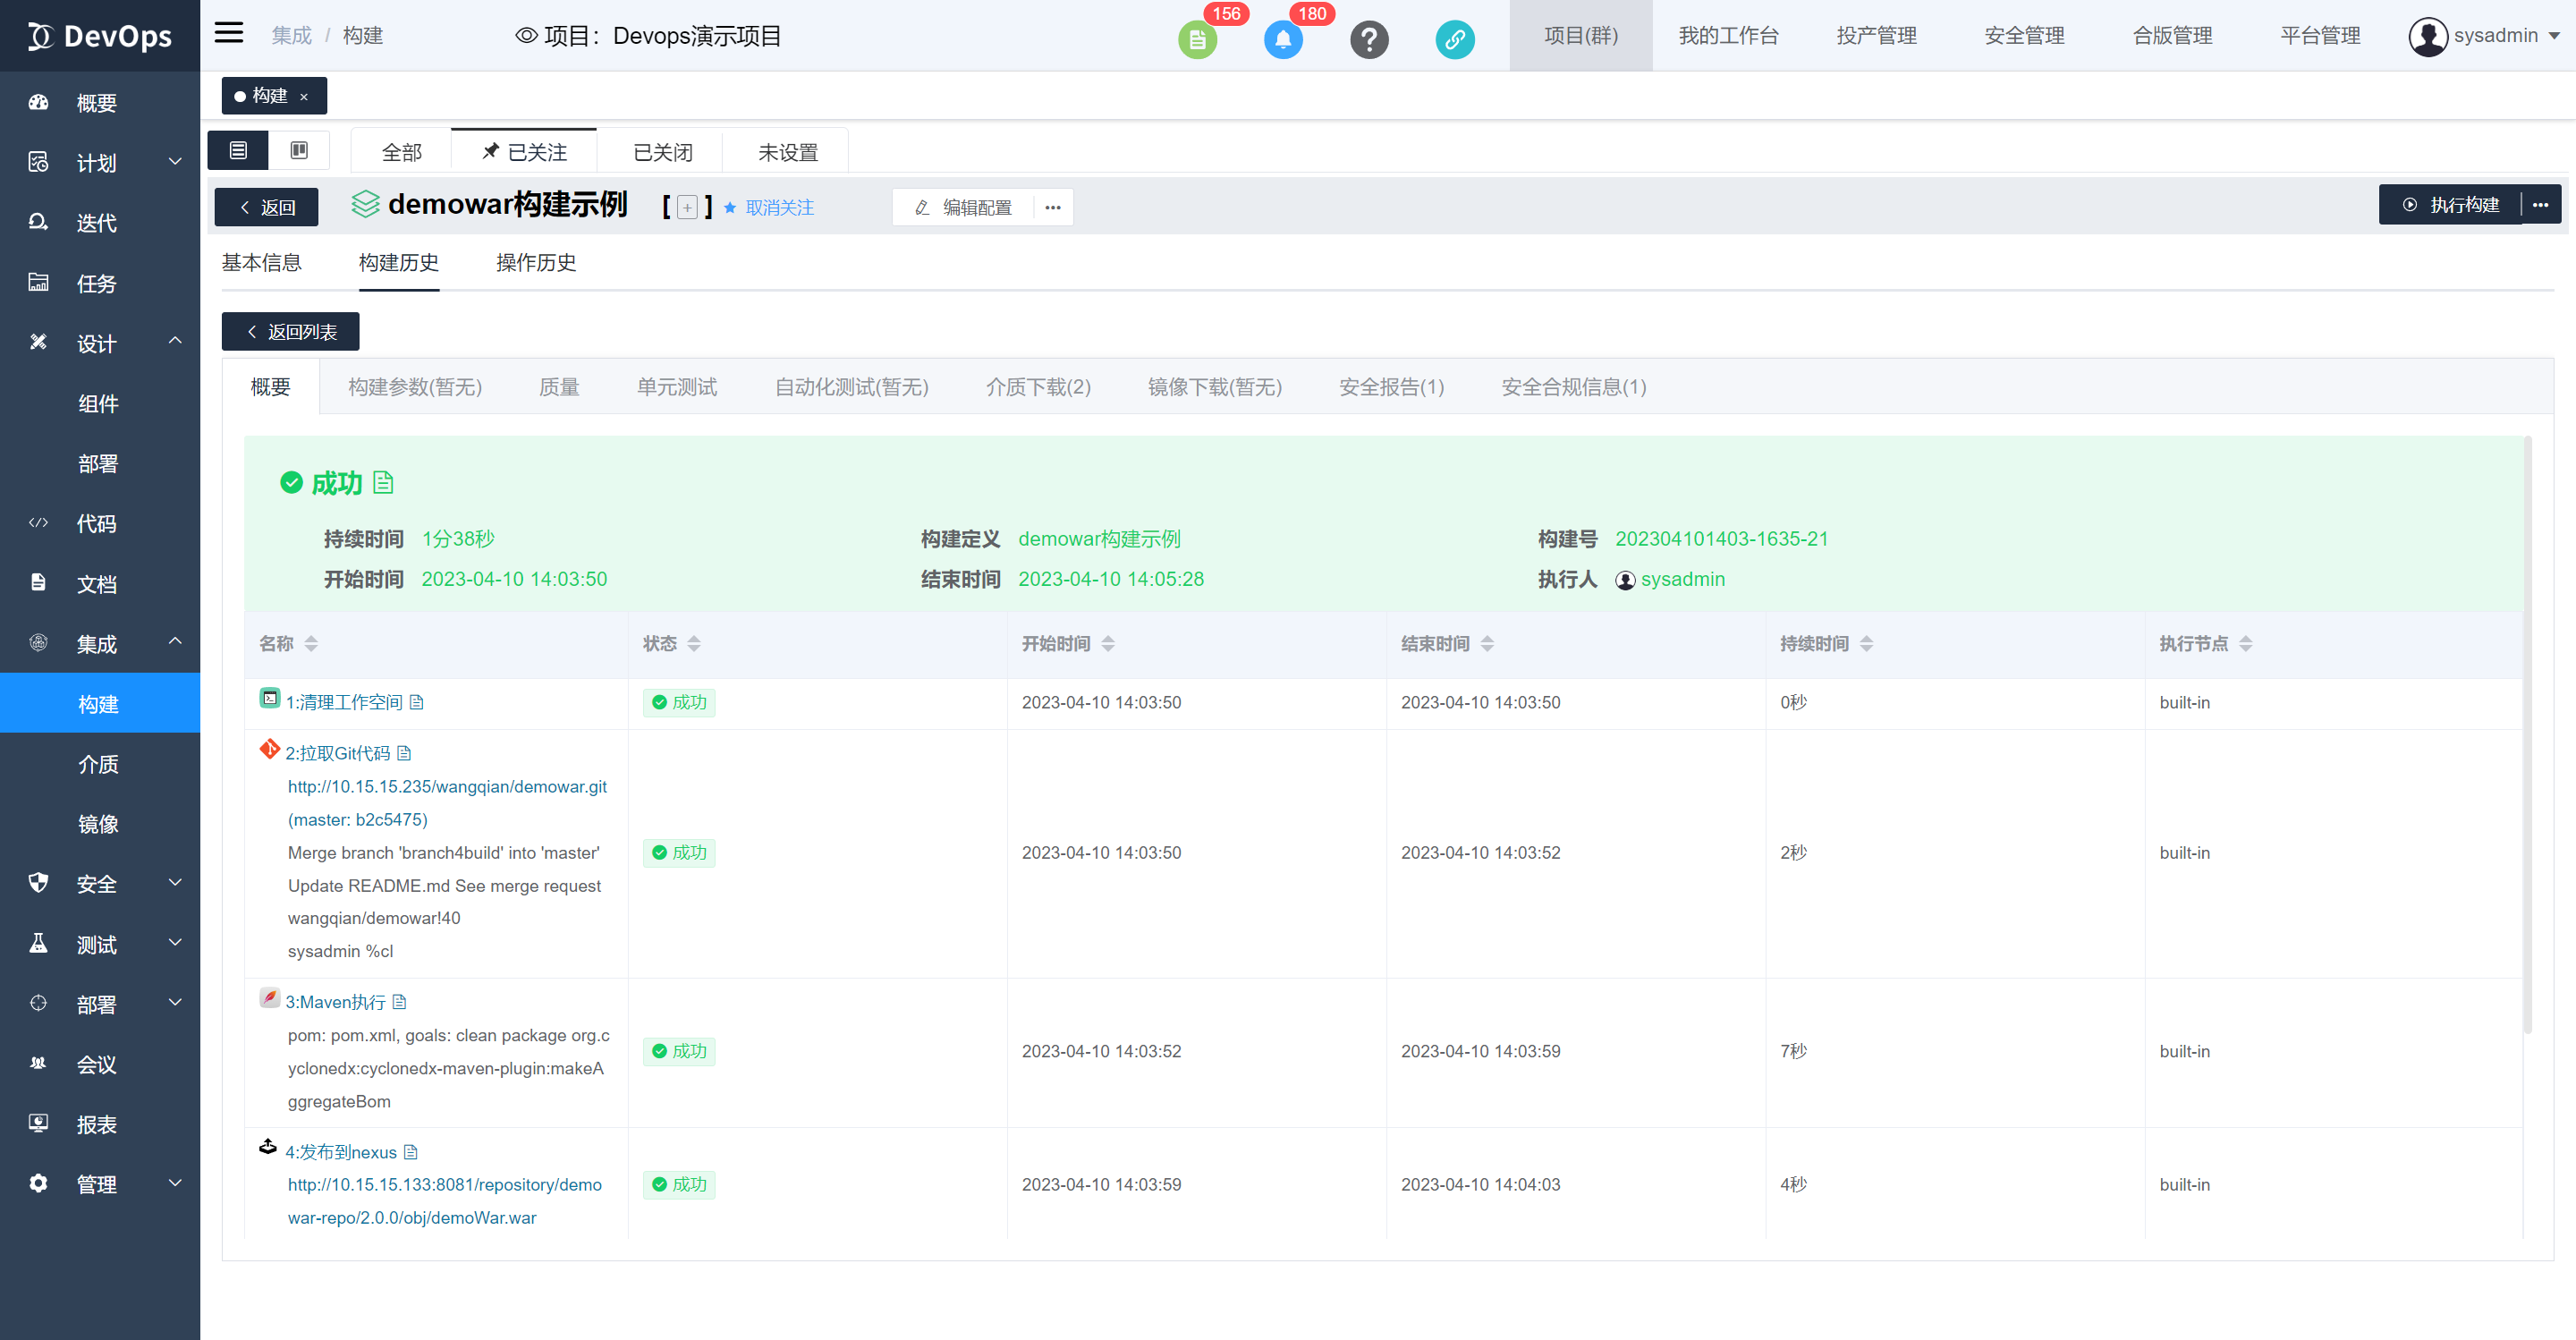2576x1340 pixels.
Task: Open the 操作历史 tab
Action: [x=536, y=263]
